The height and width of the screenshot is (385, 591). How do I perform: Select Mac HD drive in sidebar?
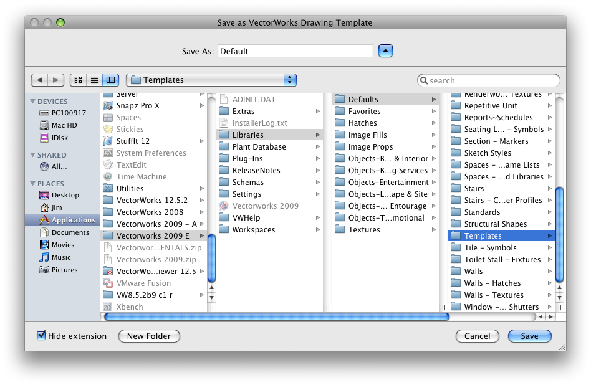[64, 125]
